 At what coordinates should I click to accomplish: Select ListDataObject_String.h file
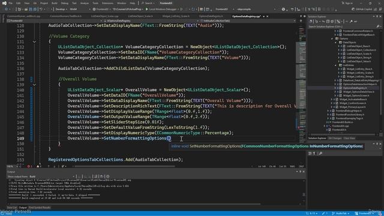359,58
